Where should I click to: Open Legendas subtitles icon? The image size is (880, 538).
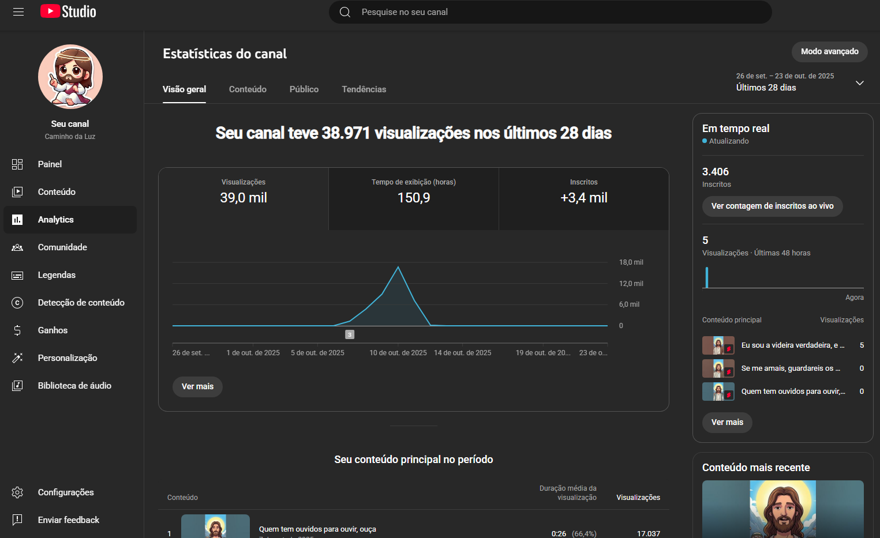tap(17, 275)
